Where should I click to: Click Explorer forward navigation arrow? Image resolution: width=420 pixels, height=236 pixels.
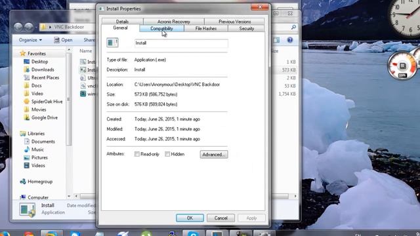[x=29, y=27]
